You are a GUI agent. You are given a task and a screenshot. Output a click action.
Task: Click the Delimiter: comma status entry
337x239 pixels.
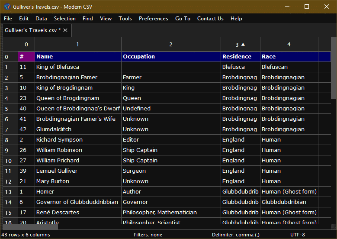coord(236,235)
